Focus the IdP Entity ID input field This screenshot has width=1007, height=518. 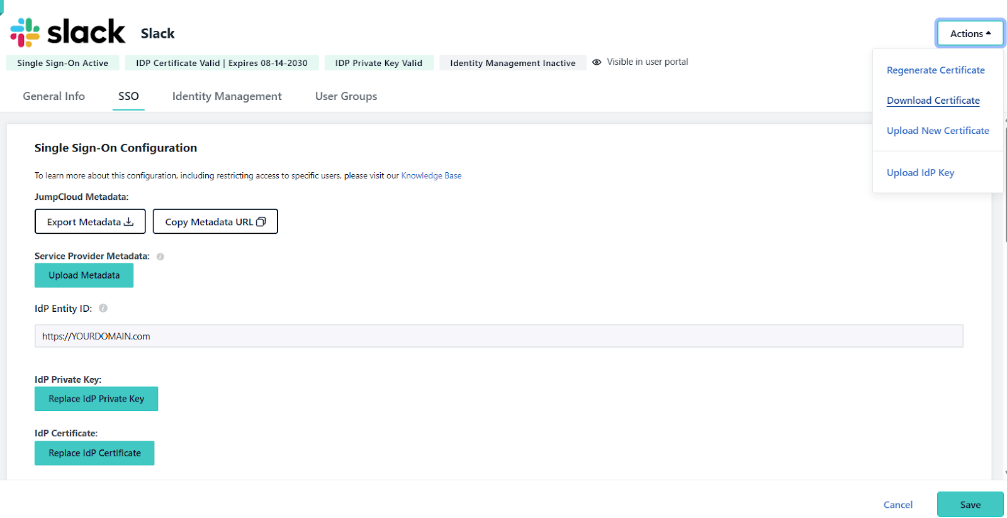coord(498,336)
